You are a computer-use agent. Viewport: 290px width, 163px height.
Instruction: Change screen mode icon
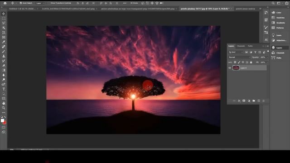4,132
